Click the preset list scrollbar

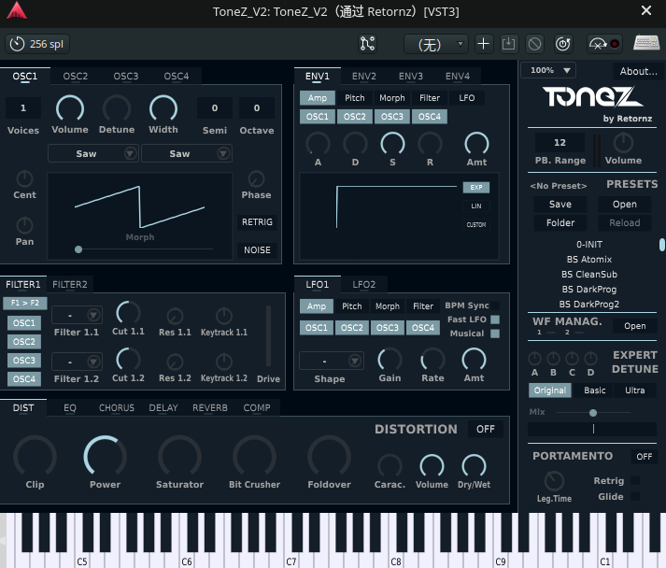click(661, 245)
